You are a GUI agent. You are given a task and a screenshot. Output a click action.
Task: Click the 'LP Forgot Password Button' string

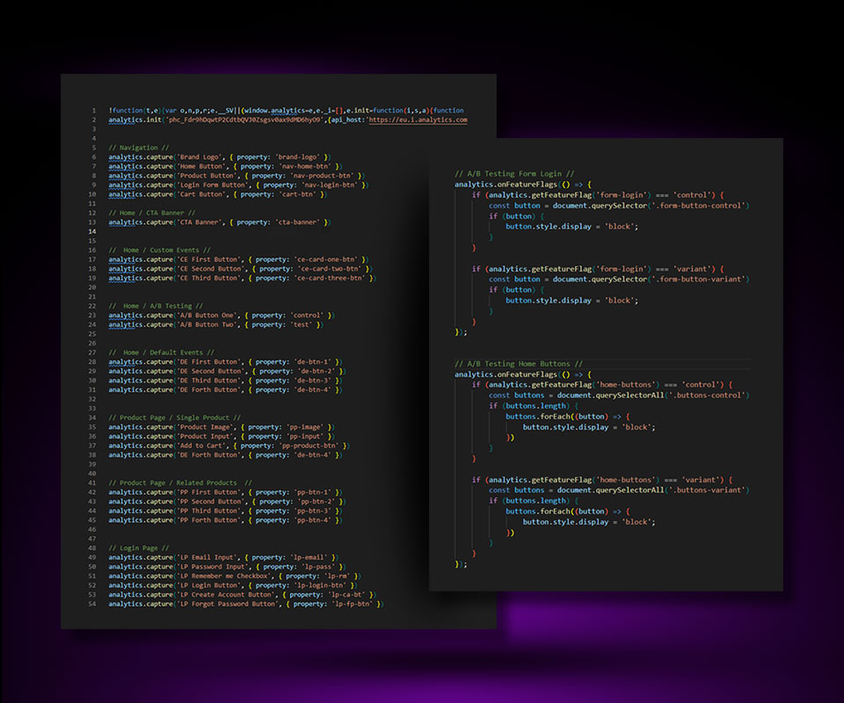pos(228,604)
